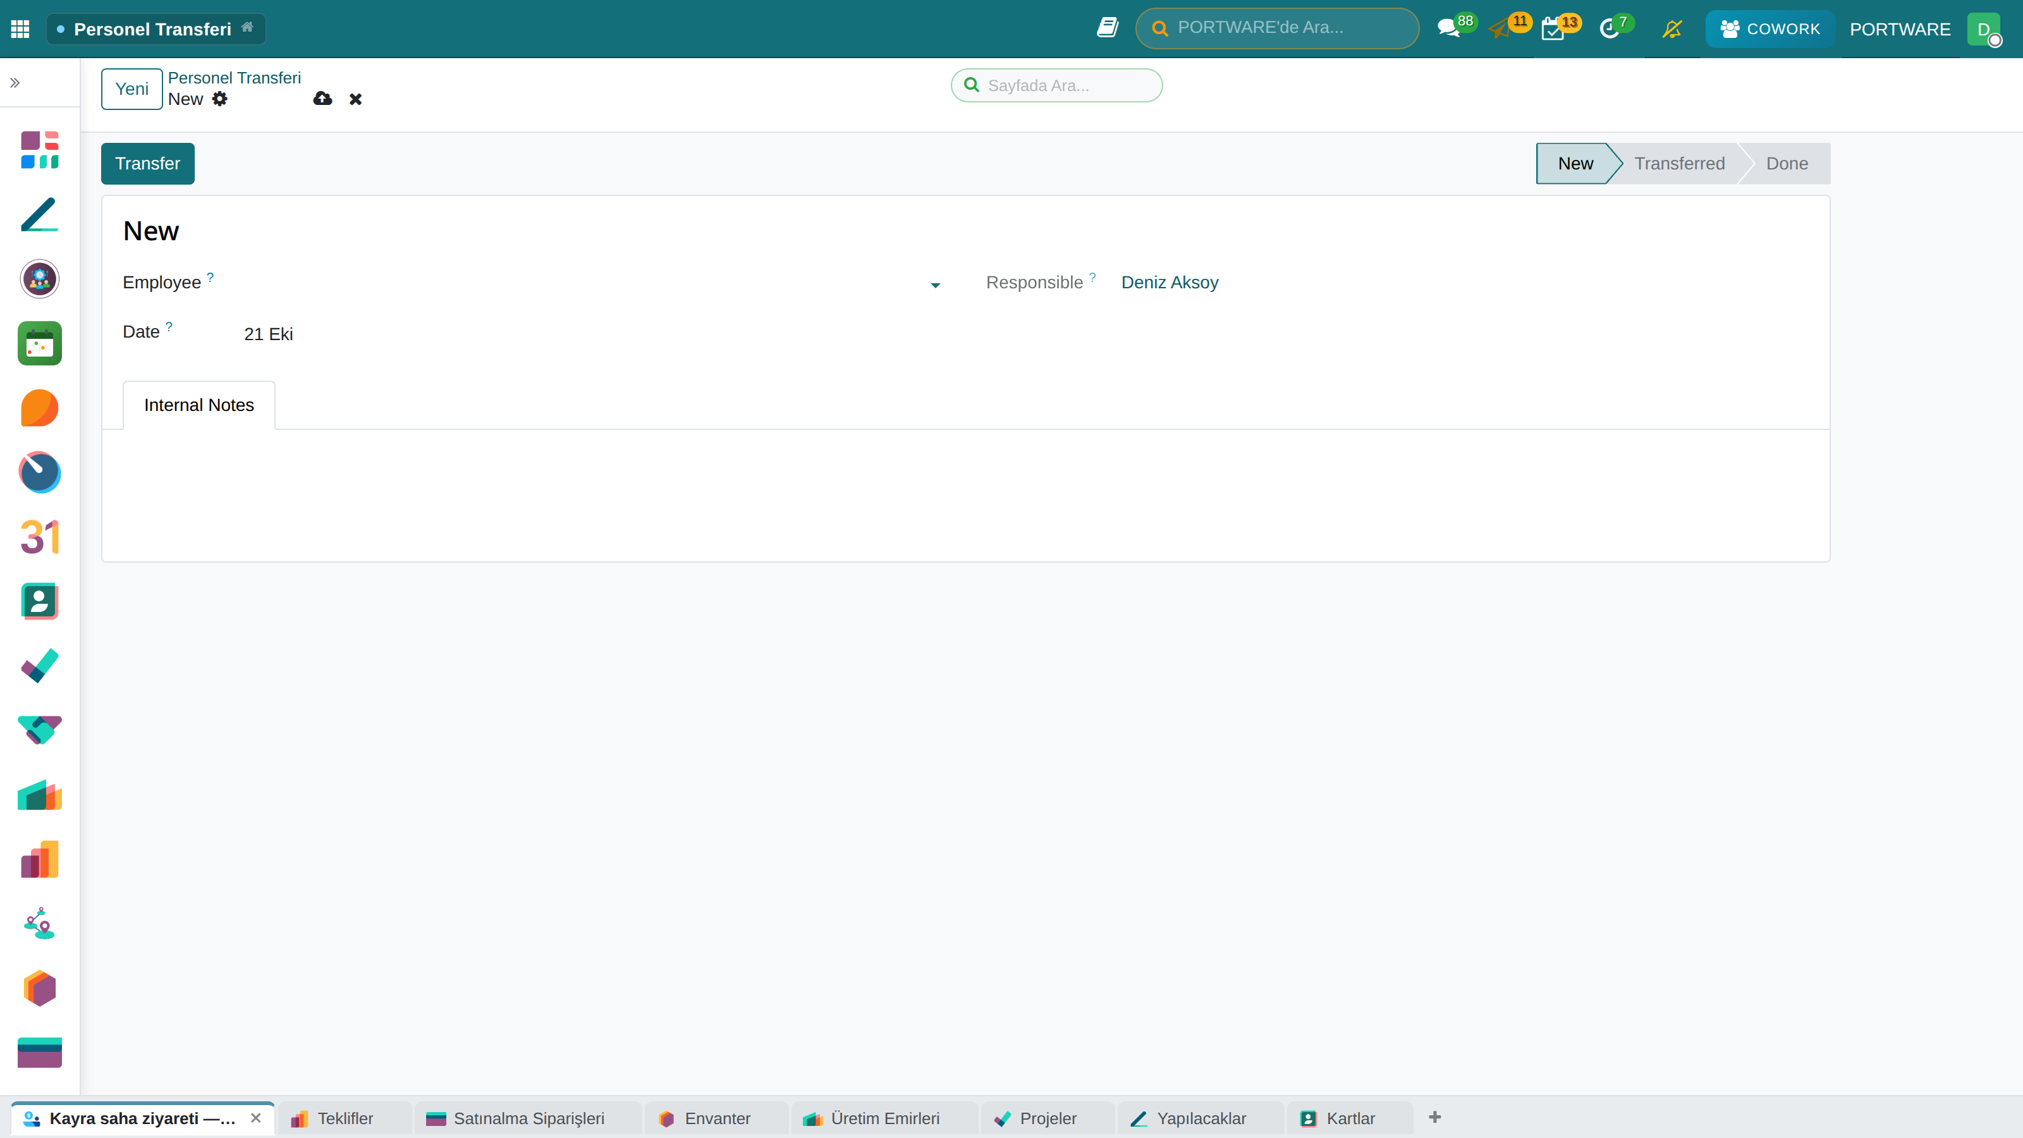The image size is (2023, 1138).
Task: Expand the Employee dropdown arrow
Action: point(934,284)
